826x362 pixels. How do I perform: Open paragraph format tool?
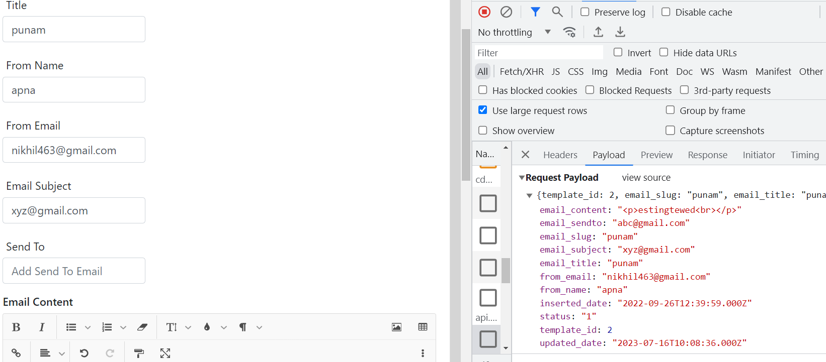(x=242, y=327)
